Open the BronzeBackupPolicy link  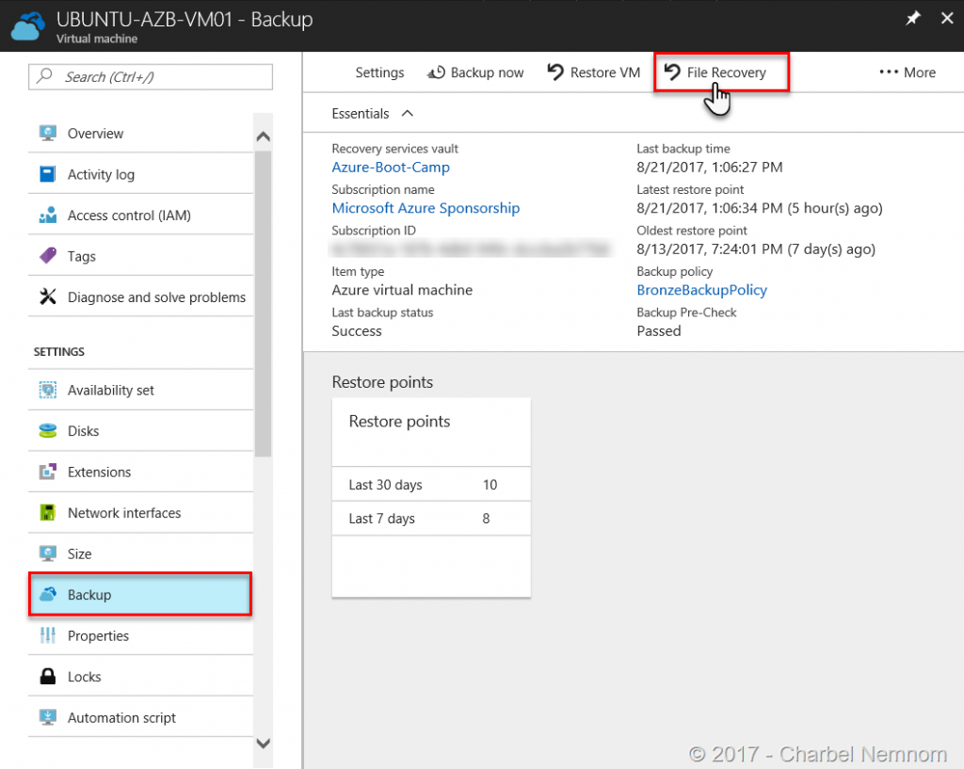701,290
